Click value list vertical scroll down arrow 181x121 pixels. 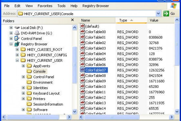tap(177, 111)
